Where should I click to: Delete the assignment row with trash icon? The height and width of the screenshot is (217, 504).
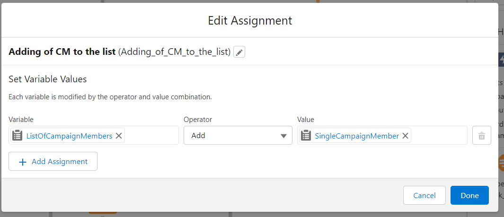(x=481, y=136)
